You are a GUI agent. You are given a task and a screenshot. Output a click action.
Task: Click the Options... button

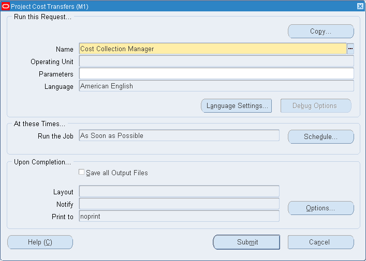pyautogui.click(x=320, y=208)
